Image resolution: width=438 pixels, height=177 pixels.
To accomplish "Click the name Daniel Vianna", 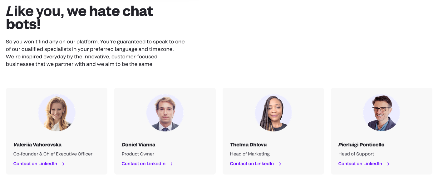I will [x=138, y=145].
